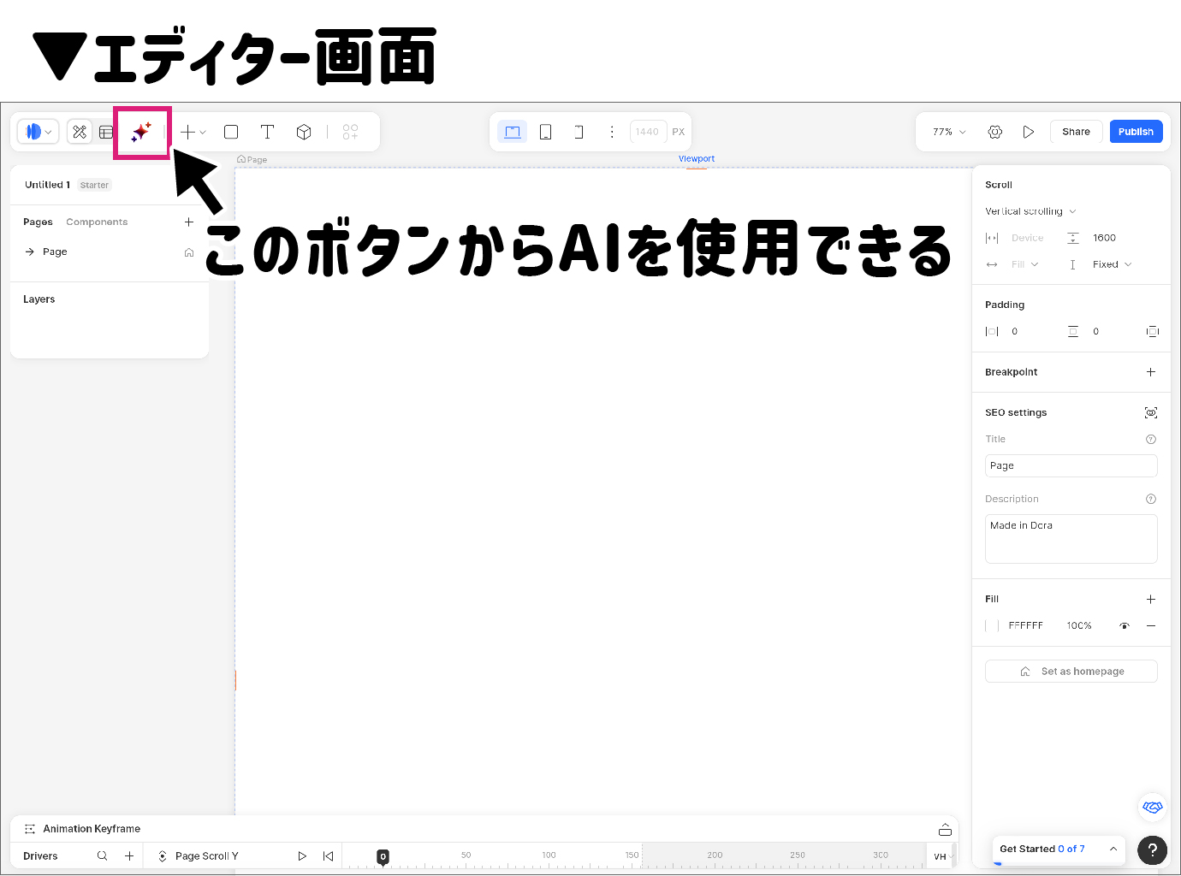This screenshot has width=1181, height=876.
Task: Click the SEO Title input field
Action: 1071,466
